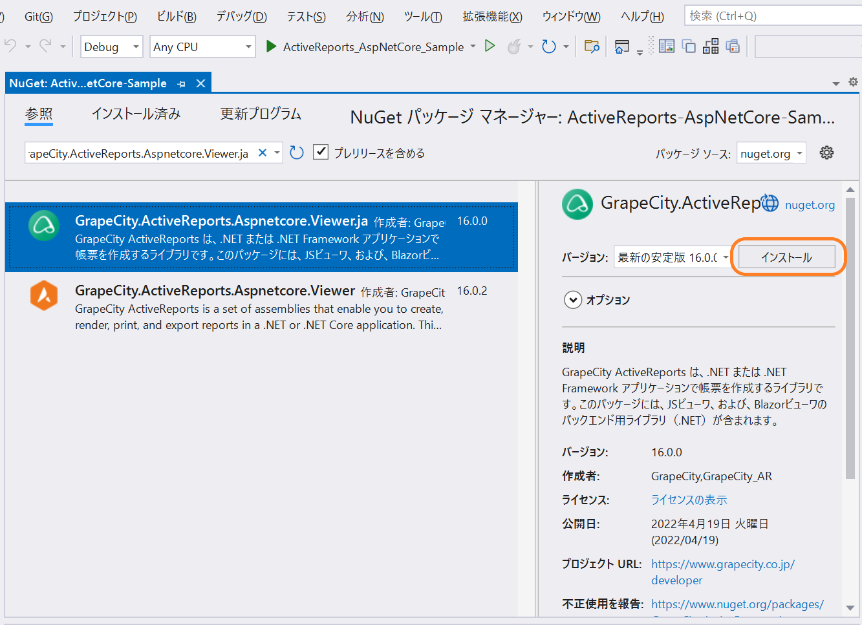The height and width of the screenshot is (625, 862).
Task: Open the Undo history dropdown arrow
Action: click(x=28, y=47)
